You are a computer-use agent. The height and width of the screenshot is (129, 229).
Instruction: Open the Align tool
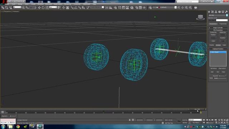tap(111, 8)
